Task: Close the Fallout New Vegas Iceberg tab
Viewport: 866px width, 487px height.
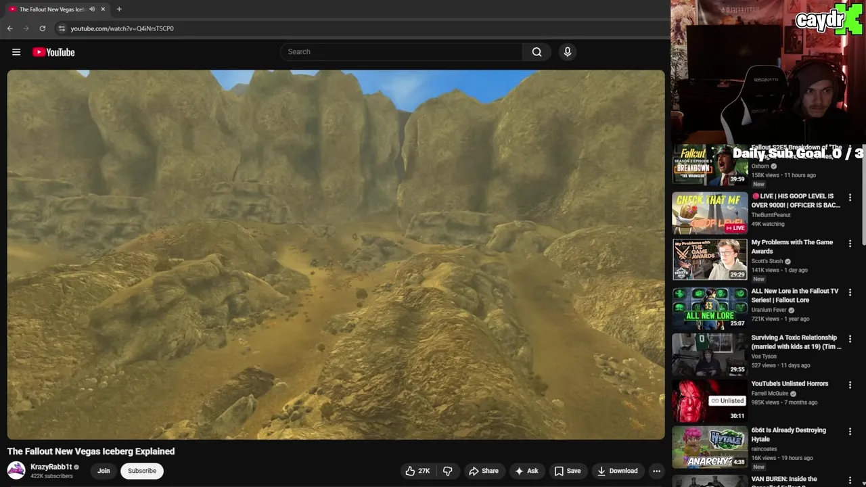Action: tap(103, 9)
